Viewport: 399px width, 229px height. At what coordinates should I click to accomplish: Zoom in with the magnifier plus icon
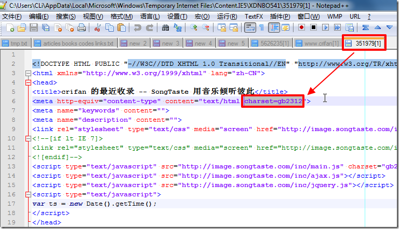tap(193, 27)
